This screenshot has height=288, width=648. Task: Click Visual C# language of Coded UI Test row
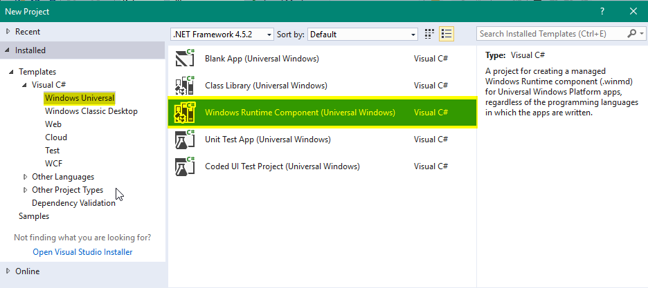431,166
